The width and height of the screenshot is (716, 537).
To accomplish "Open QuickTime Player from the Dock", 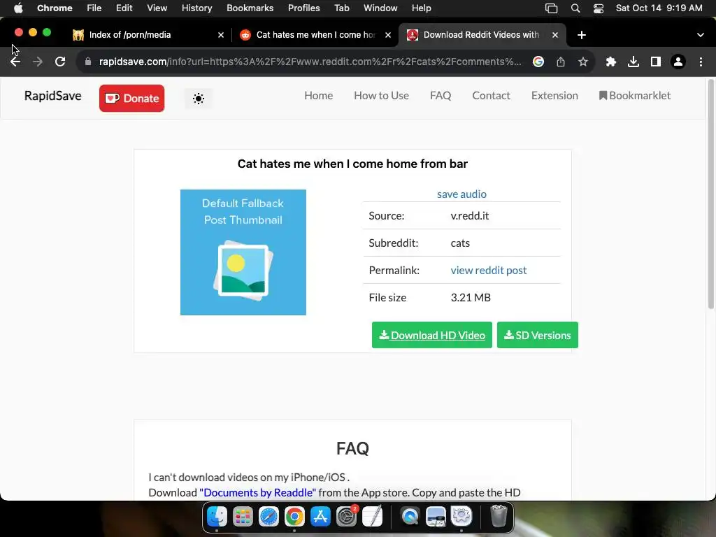I will coord(410,517).
